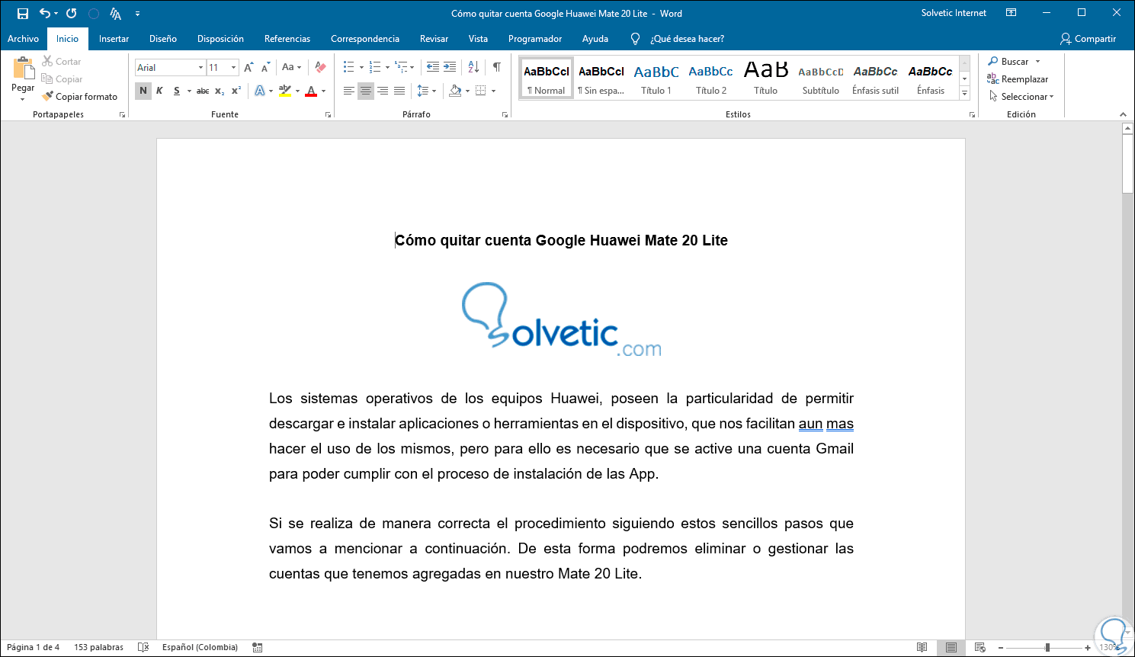
Task: Switch to the Insertar tab
Action: 114,39
